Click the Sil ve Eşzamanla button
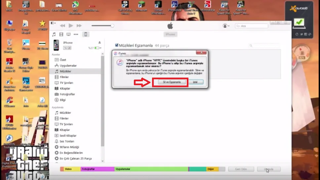This screenshot has height=180, width=320. coord(172,82)
